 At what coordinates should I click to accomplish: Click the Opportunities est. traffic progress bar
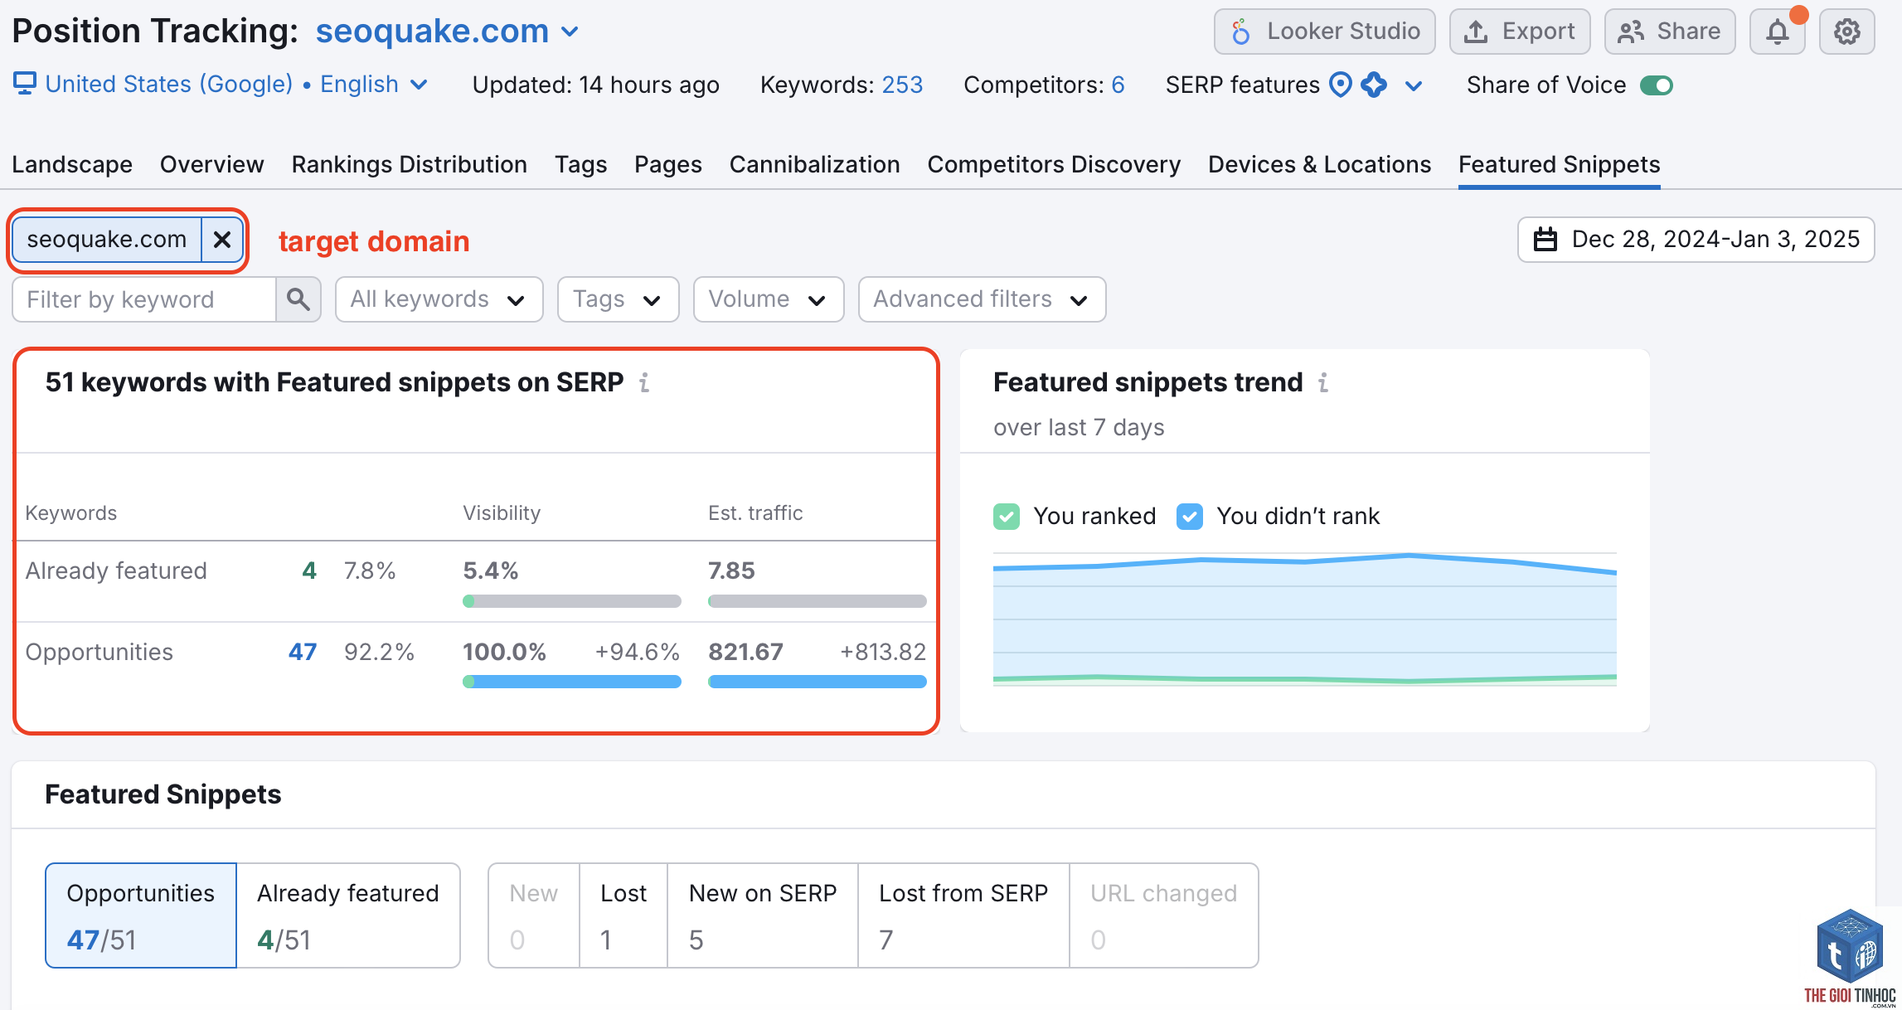[818, 682]
